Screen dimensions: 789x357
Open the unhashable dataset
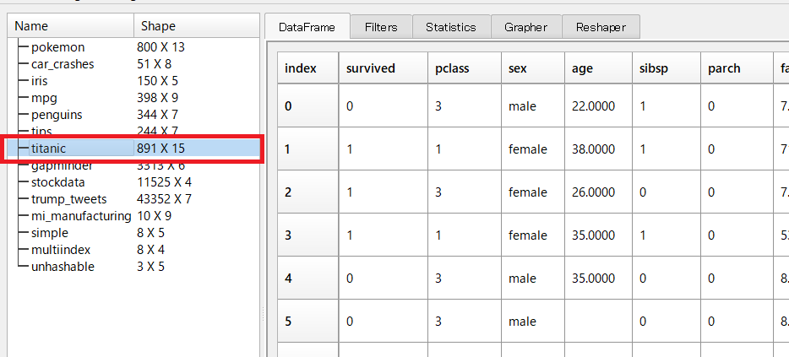(x=63, y=267)
